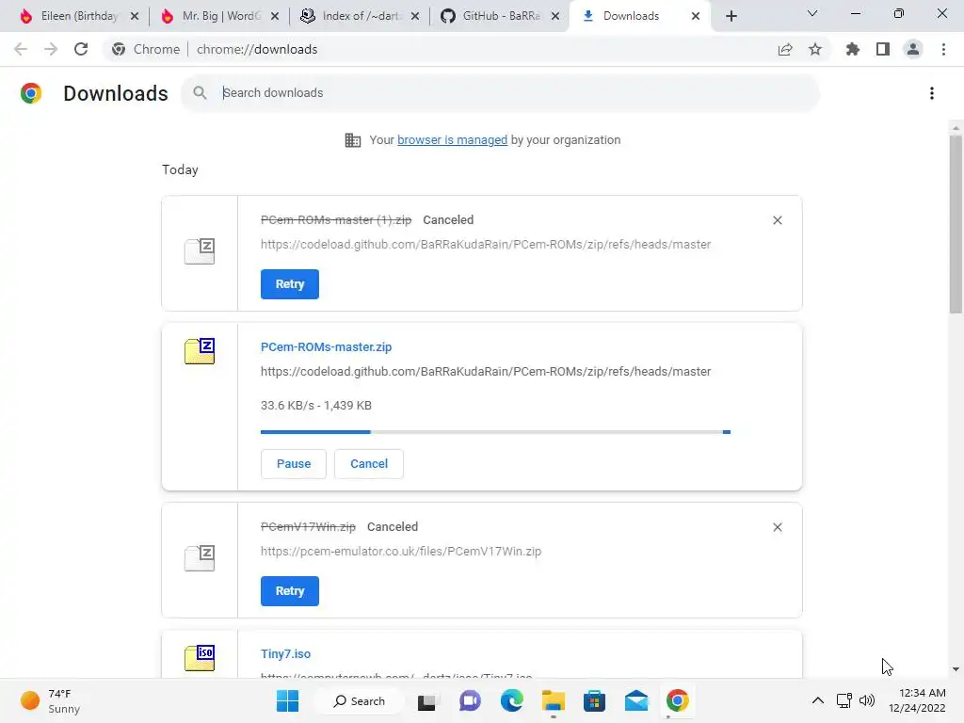The height and width of the screenshot is (723, 964).
Task: Click the 'Today' date heading
Action: 180,169
